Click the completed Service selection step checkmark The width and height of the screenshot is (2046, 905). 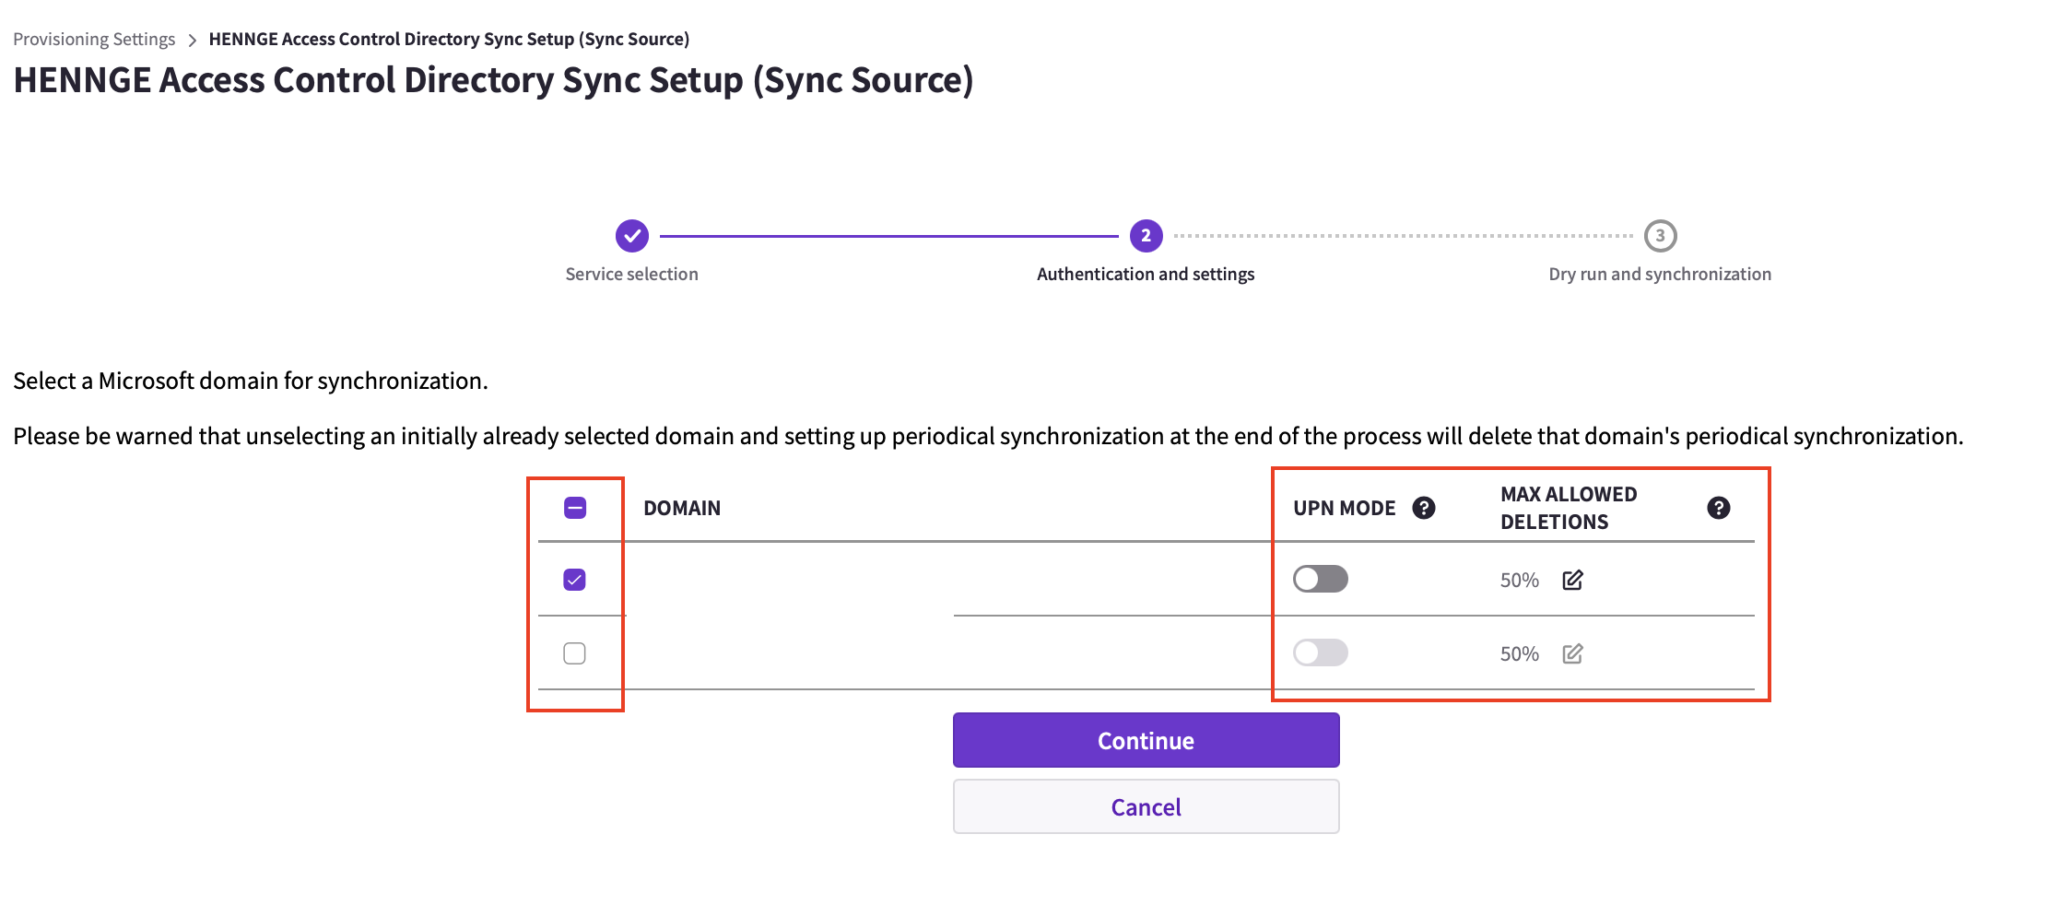(x=632, y=236)
